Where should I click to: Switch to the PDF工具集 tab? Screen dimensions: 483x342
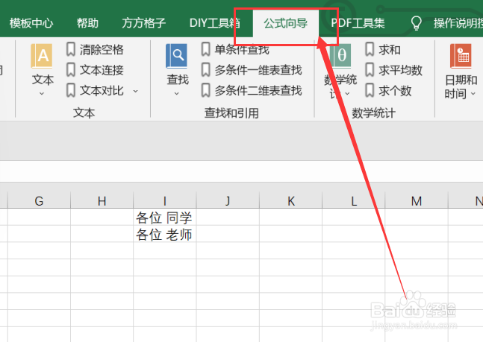(x=358, y=23)
